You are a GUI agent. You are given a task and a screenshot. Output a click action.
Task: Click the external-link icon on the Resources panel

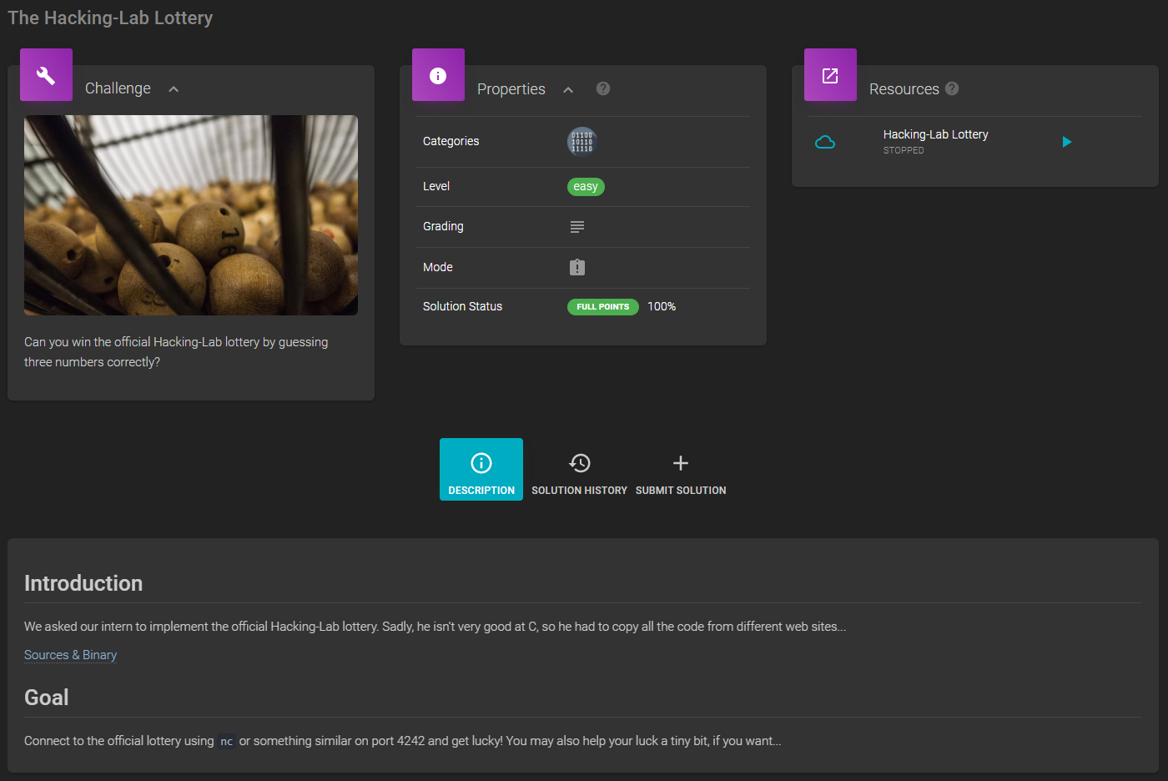point(830,74)
